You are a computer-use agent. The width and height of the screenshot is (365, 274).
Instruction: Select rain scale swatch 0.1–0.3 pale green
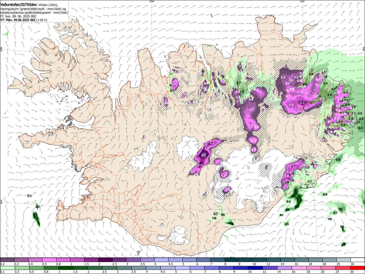point(7,268)
